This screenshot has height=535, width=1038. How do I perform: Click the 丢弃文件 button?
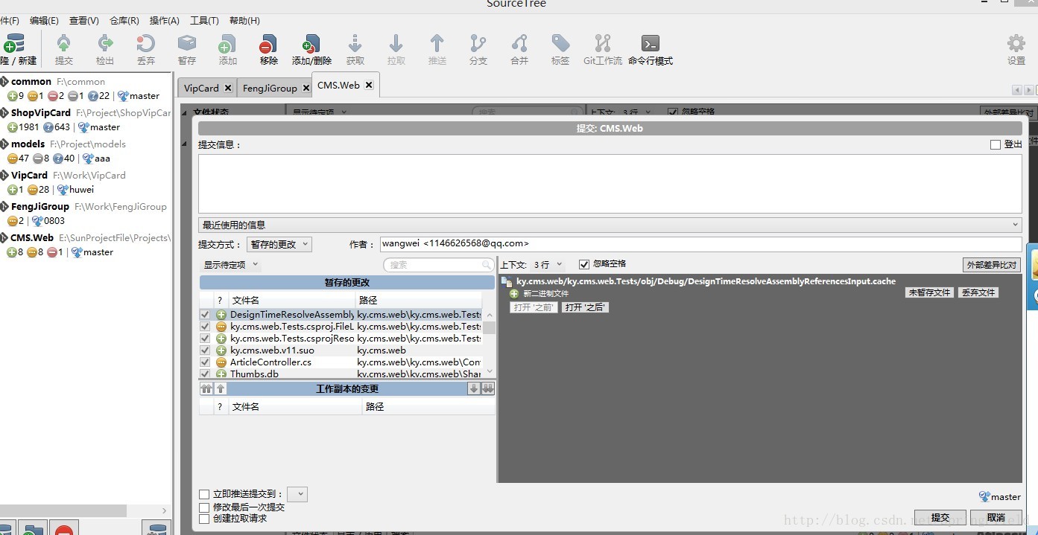click(x=978, y=292)
